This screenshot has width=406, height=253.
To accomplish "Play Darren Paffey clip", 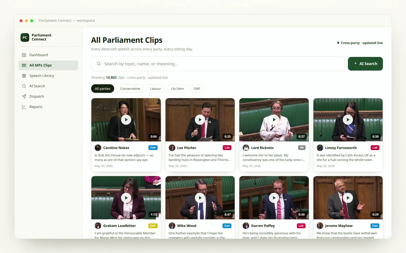I will point(274,198).
